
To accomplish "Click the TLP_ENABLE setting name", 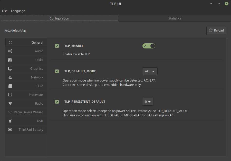I will 74,46.
